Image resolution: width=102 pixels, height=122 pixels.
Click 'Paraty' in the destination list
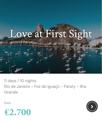pos(70,87)
